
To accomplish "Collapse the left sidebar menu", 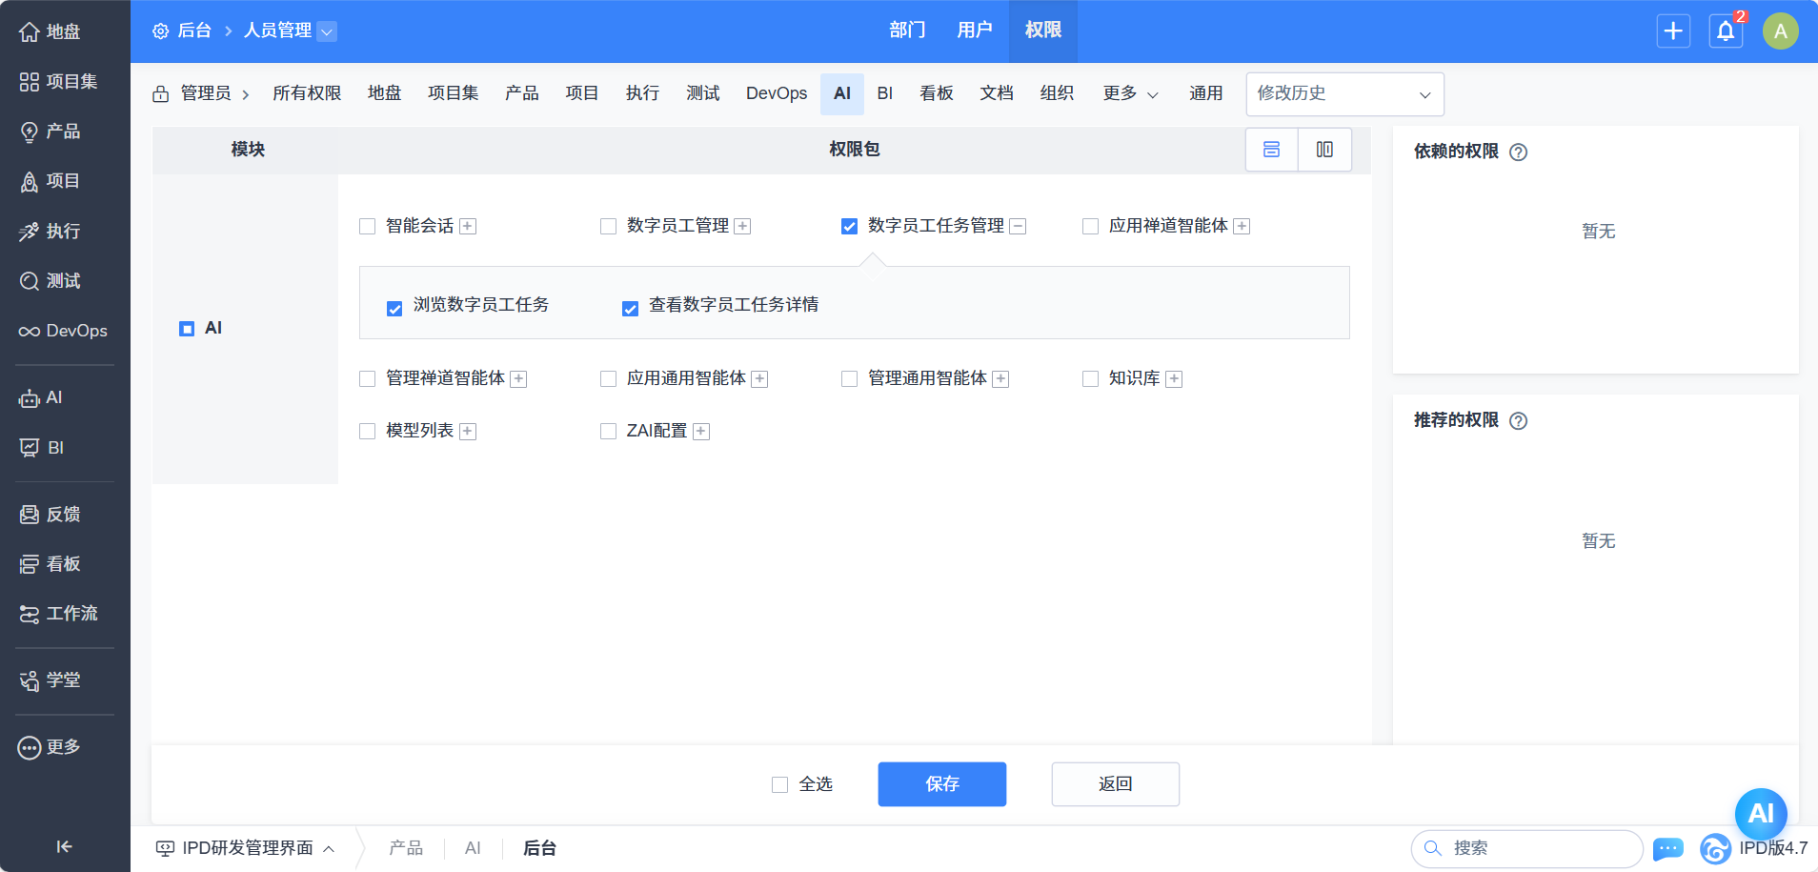I will [64, 846].
